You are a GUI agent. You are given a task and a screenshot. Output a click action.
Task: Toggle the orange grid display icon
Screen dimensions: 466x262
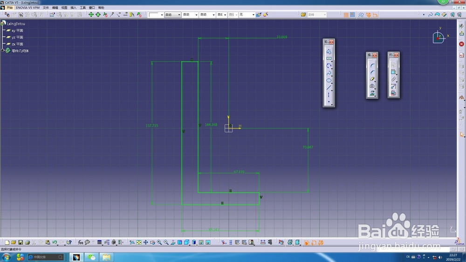click(x=346, y=14)
